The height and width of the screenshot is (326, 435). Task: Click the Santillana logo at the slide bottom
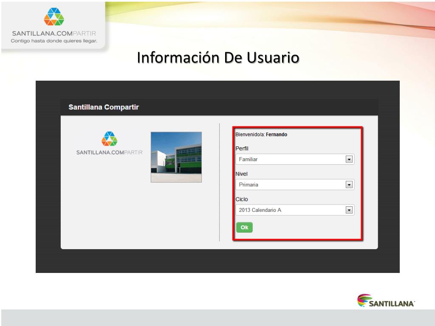pyautogui.click(x=386, y=301)
